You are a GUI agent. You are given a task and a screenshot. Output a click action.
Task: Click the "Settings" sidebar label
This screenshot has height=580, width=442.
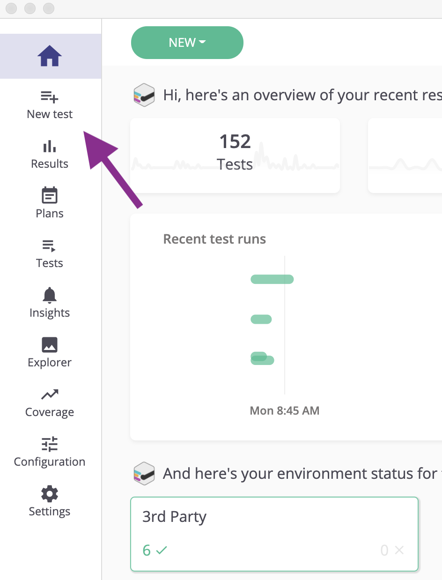click(50, 512)
